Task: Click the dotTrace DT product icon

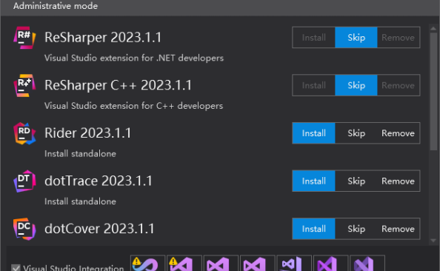Action: (x=24, y=181)
